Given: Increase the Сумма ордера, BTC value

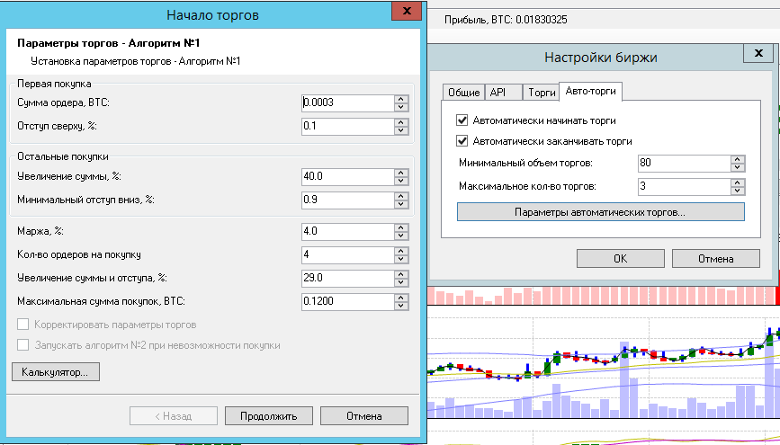Looking at the screenshot, I should click(400, 98).
